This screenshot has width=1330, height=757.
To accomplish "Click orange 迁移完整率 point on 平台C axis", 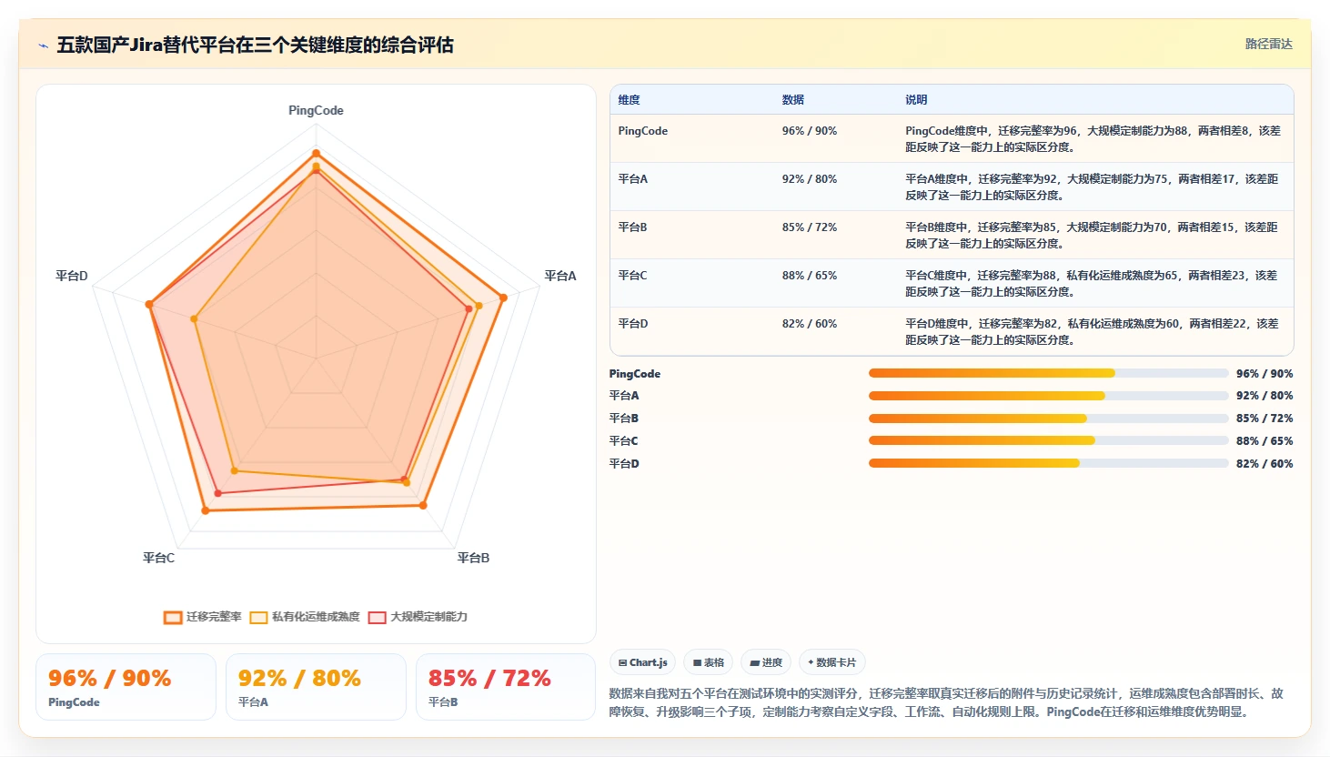I will pyautogui.click(x=206, y=510).
